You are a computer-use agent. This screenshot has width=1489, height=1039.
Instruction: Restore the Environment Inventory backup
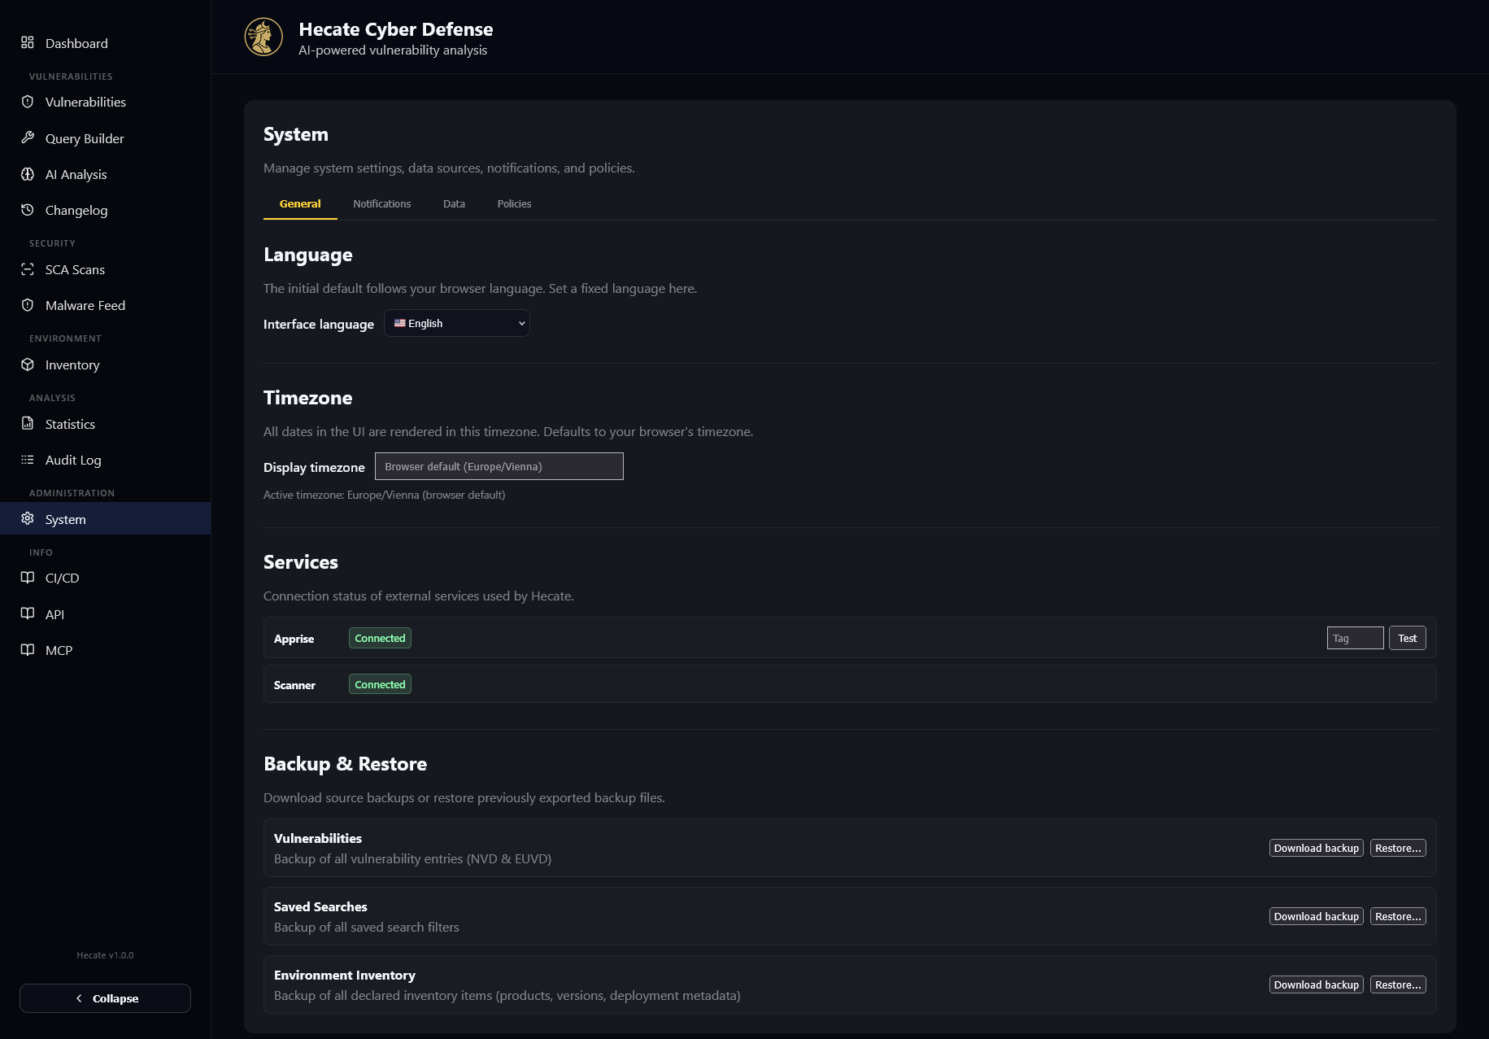click(1398, 984)
